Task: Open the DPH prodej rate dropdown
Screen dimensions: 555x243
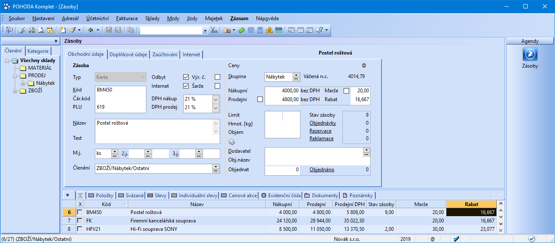Action: coord(216,108)
